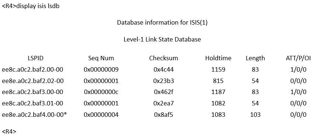Click the Holdtime column header
Image resolution: width=313 pixels, height=137 pixels.
pos(218,58)
